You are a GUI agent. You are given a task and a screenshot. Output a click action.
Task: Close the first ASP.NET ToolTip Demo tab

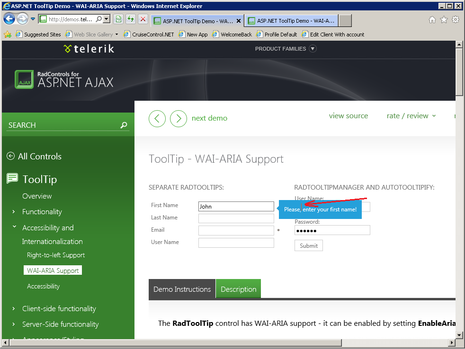pyautogui.click(x=239, y=21)
